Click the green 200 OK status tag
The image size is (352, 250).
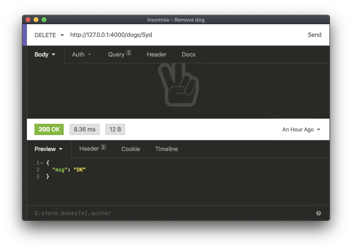(x=49, y=129)
